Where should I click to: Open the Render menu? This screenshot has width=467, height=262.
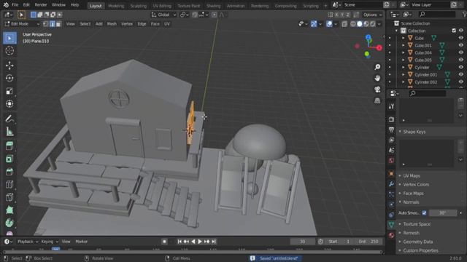41,5
